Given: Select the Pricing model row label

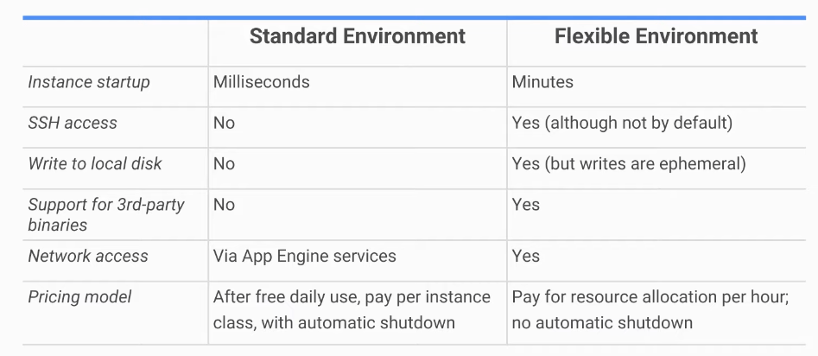Looking at the screenshot, I should point(80,297).
